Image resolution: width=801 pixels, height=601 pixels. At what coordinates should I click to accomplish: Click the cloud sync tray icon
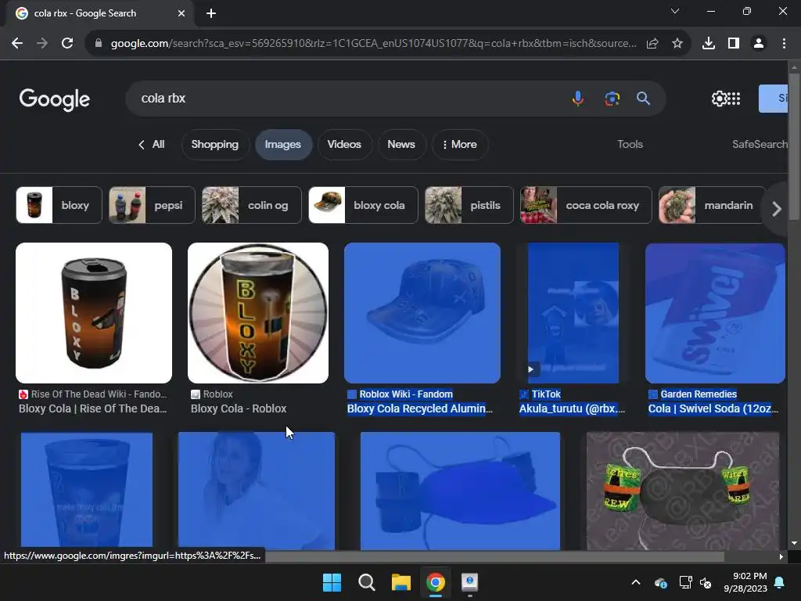click(x=660, y=582)
